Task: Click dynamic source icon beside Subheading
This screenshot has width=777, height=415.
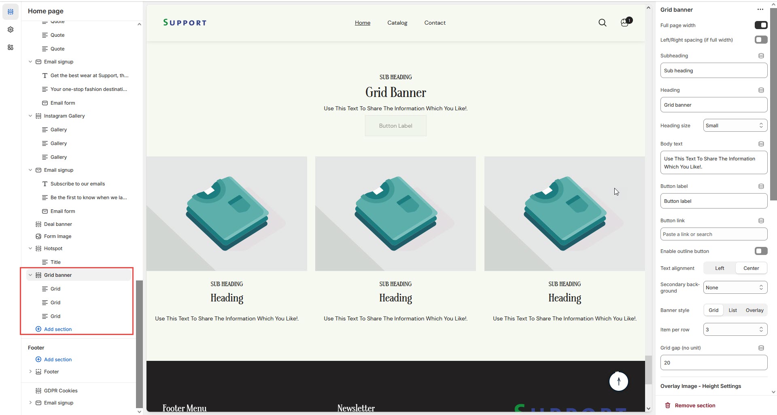Action: click(761, 56)
